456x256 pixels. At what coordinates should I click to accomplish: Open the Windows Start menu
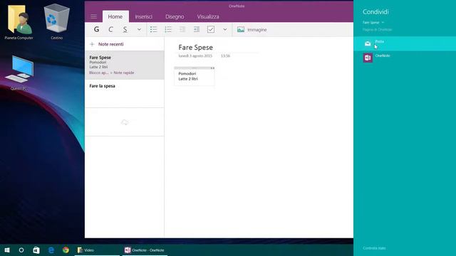(7, 250)
